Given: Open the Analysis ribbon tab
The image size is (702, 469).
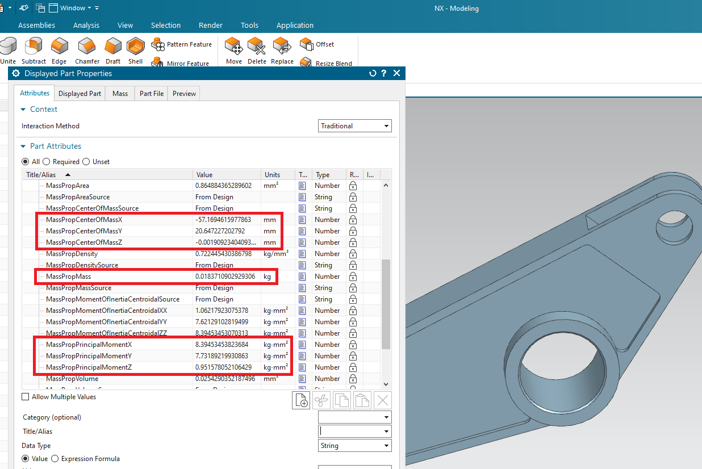Looking at the screenshot, I should (86, 25).
